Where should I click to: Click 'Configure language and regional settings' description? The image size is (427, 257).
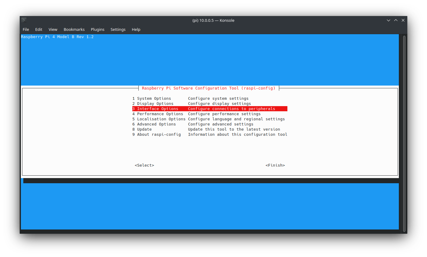[237, 119]
